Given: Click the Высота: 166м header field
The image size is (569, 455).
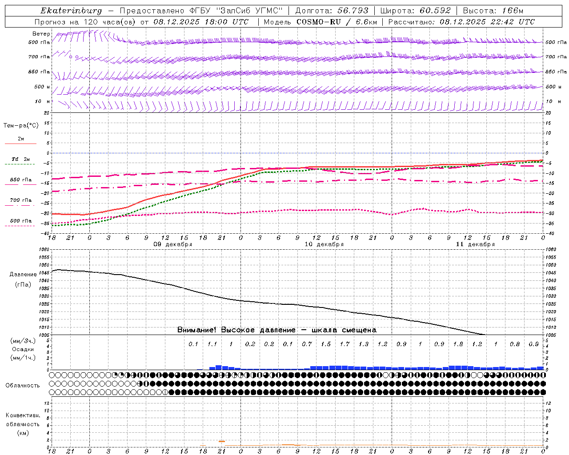Looking at the screenshot, I should pos(493,11).
